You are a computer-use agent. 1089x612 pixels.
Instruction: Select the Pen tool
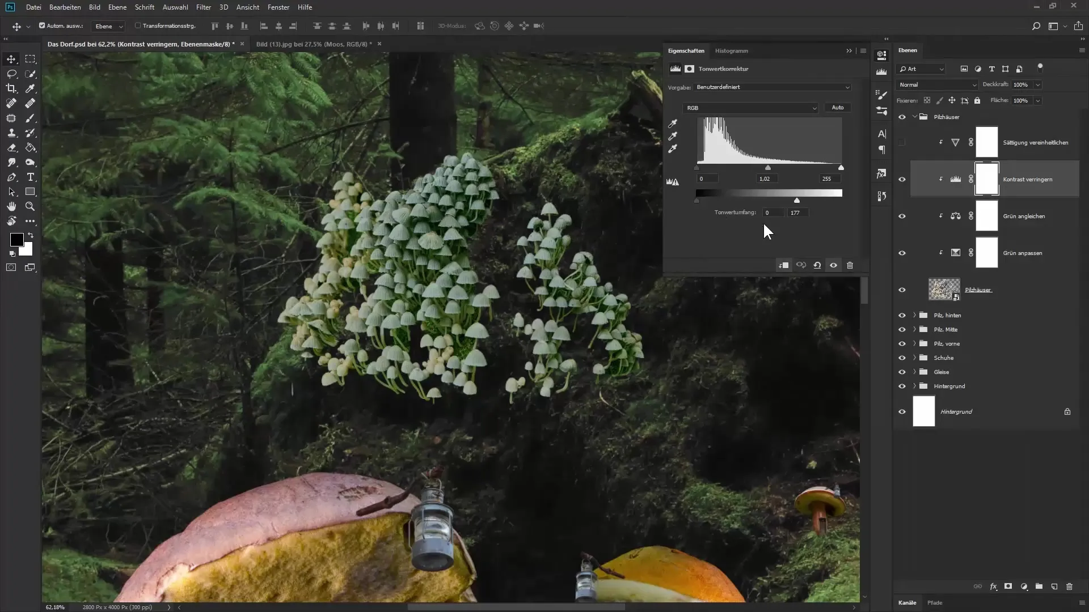[11, 177]
